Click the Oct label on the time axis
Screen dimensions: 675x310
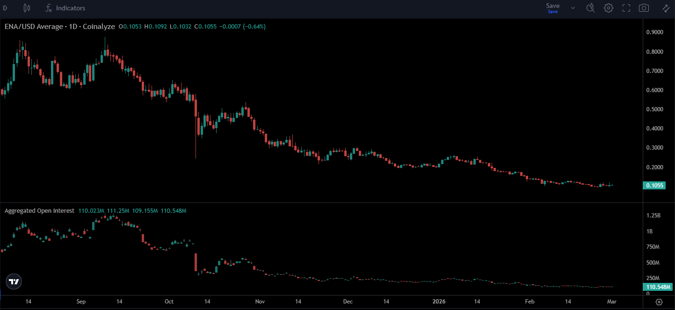169,302
